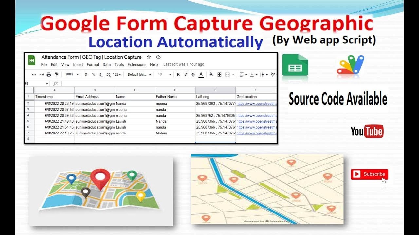Open the 100% zoom dropdown
This screenshot has height=235, width=419.
pos(72,75)
